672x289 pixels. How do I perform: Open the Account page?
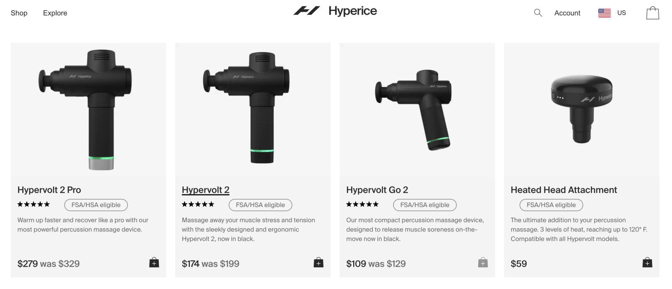pyautogui.click(x=567, y=13)
